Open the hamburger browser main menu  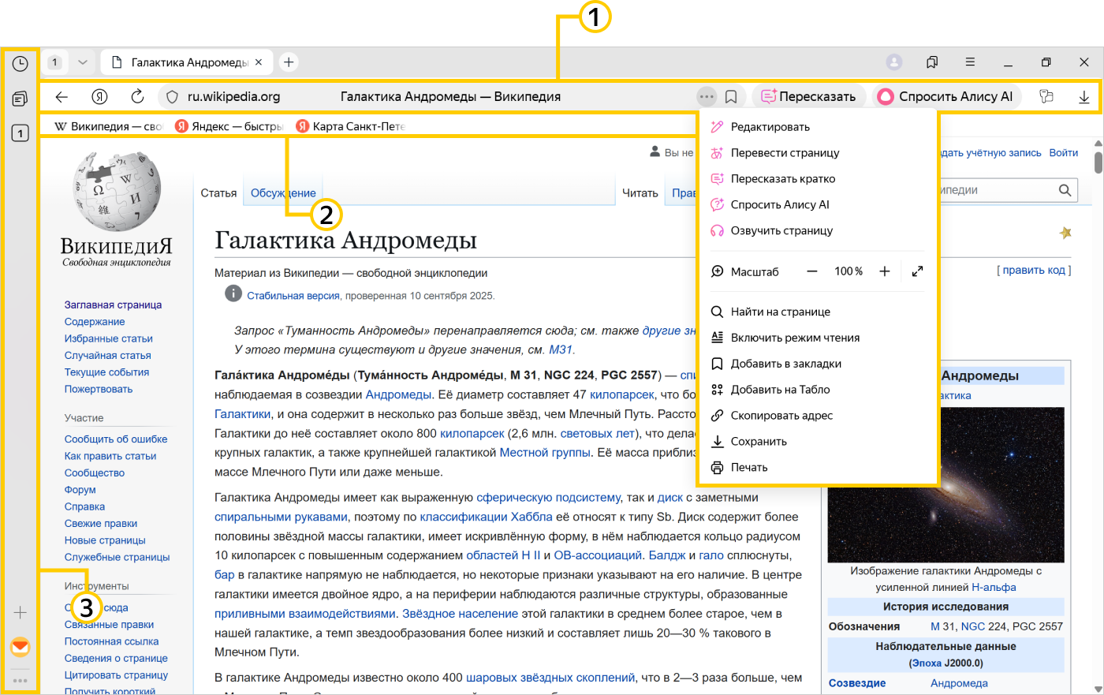click(970, 62)
